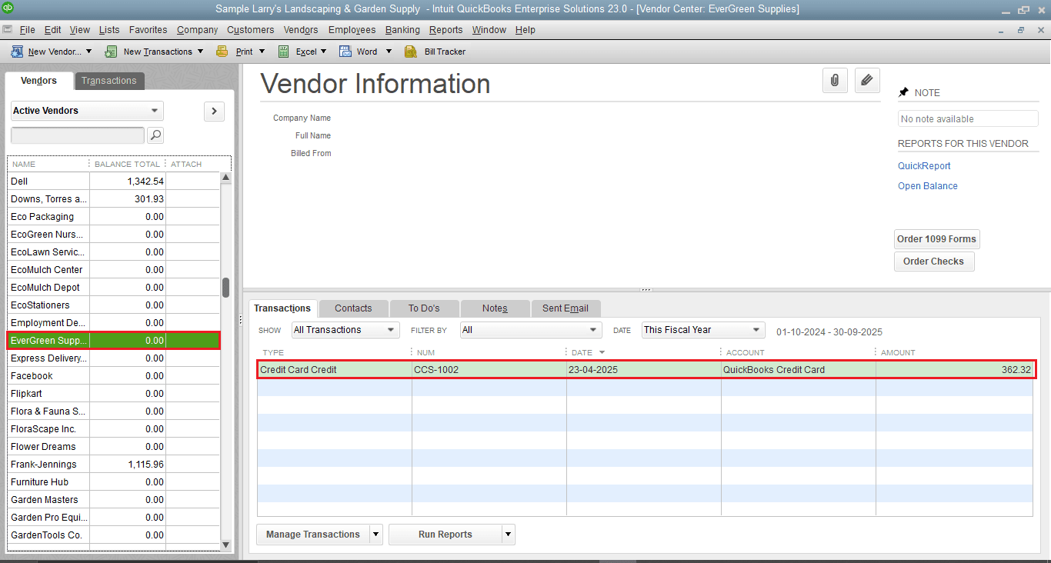
Task: Open the Vendors menu
Action: [x=300, y=30]
